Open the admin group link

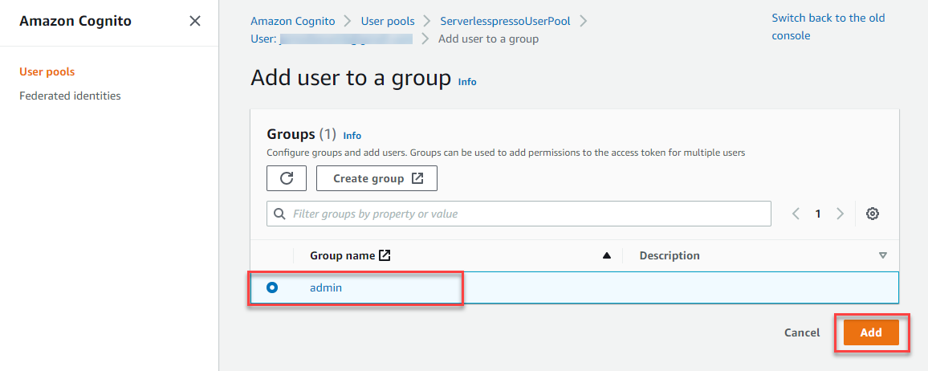click(x=326, y=287)
